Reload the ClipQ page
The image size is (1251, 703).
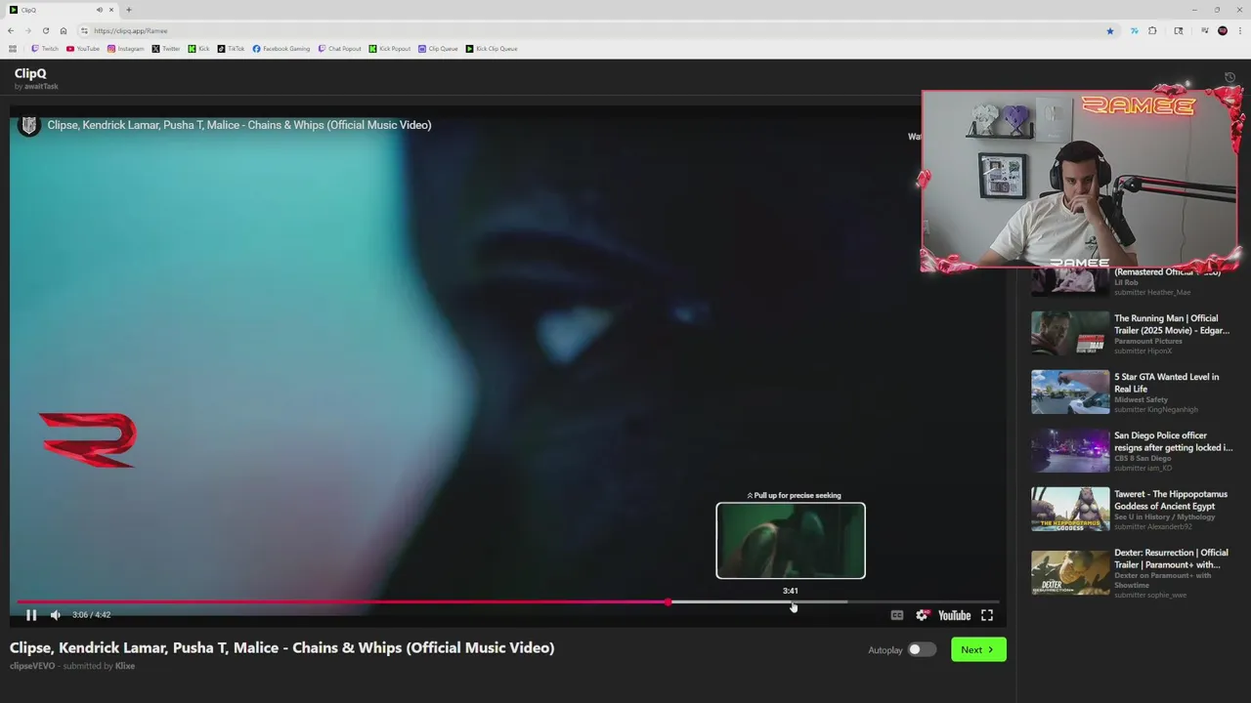pos(46,31)
